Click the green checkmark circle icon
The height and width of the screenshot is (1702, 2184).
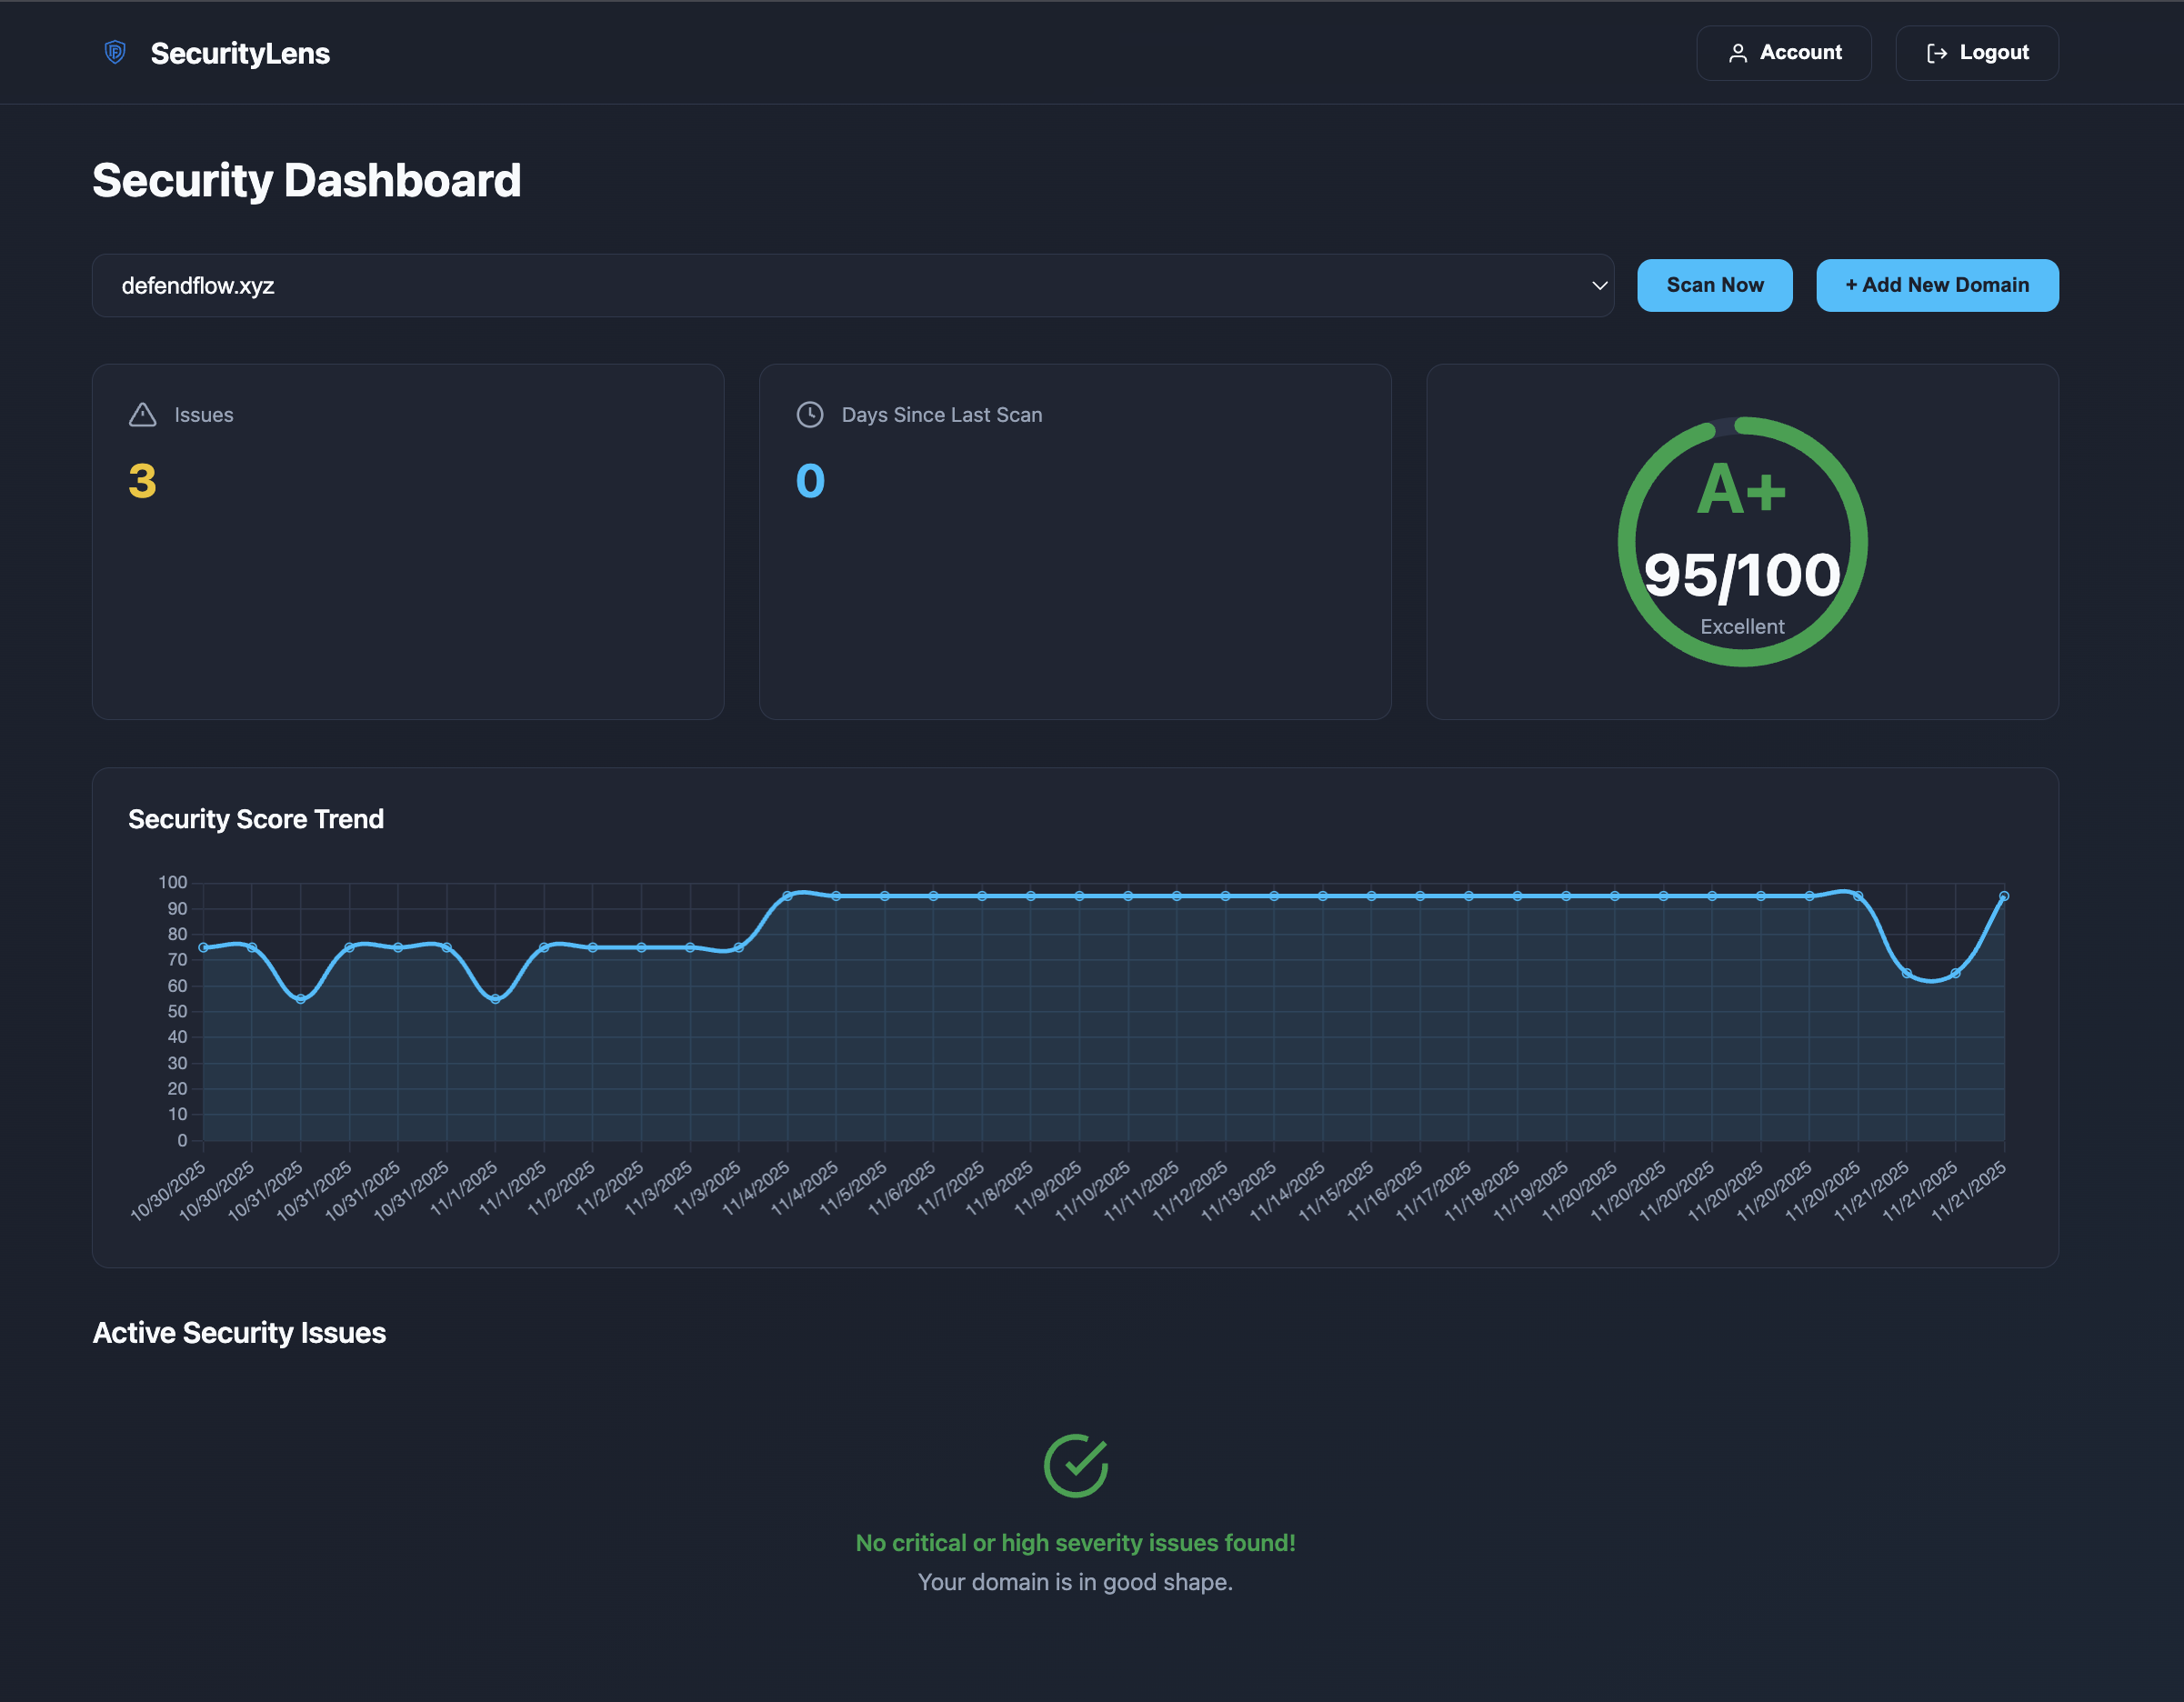click(1075, 1466)
